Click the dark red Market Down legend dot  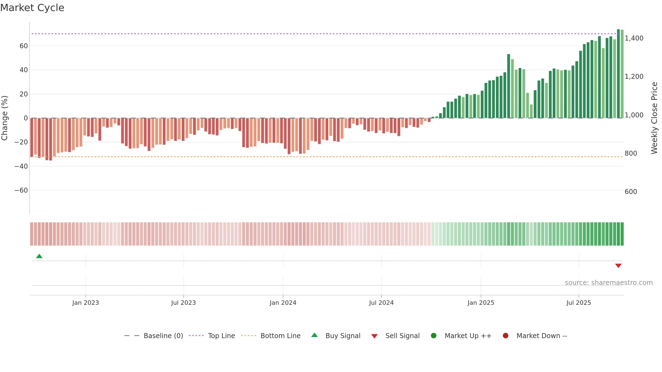[506, 336]
